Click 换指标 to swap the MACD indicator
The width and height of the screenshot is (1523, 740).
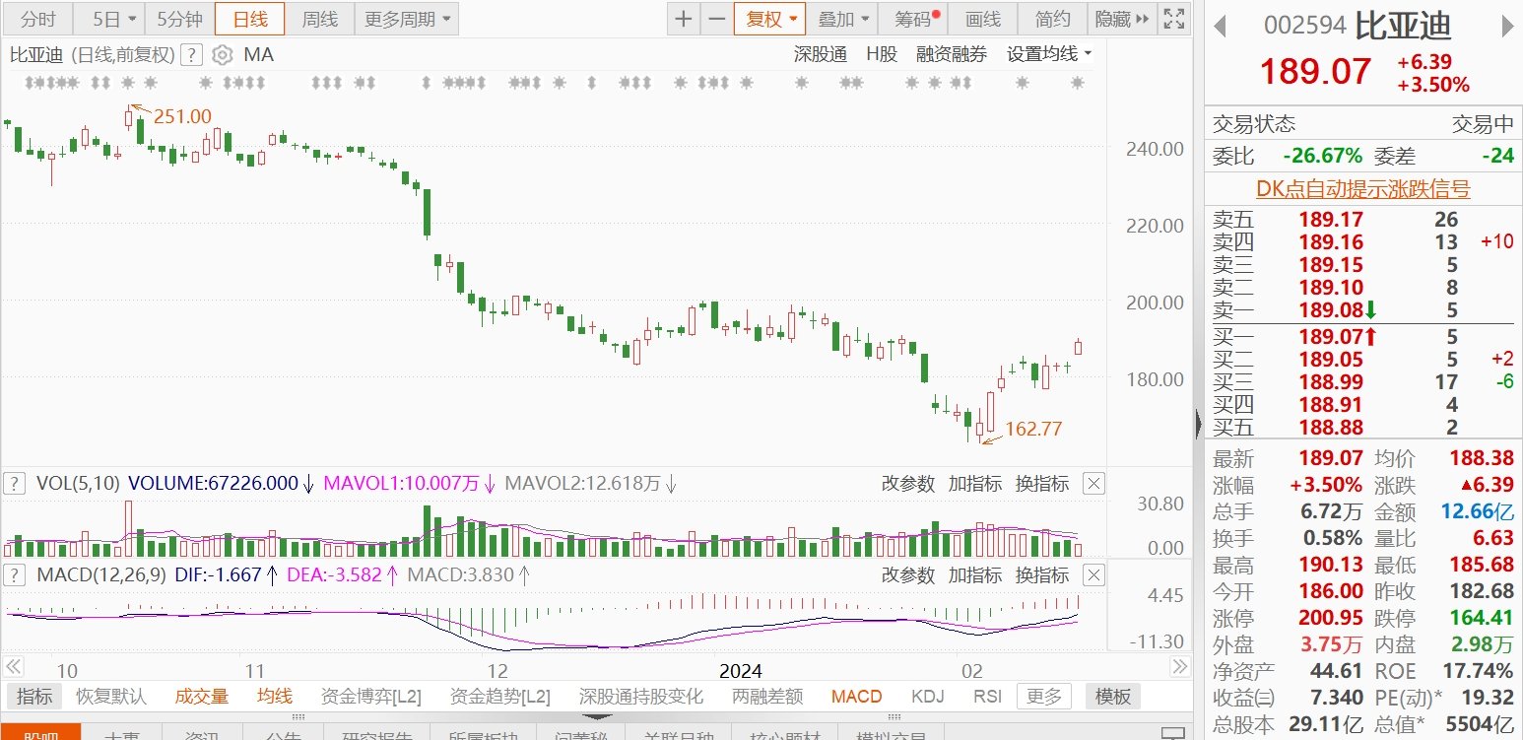(x=1043, y=574)
